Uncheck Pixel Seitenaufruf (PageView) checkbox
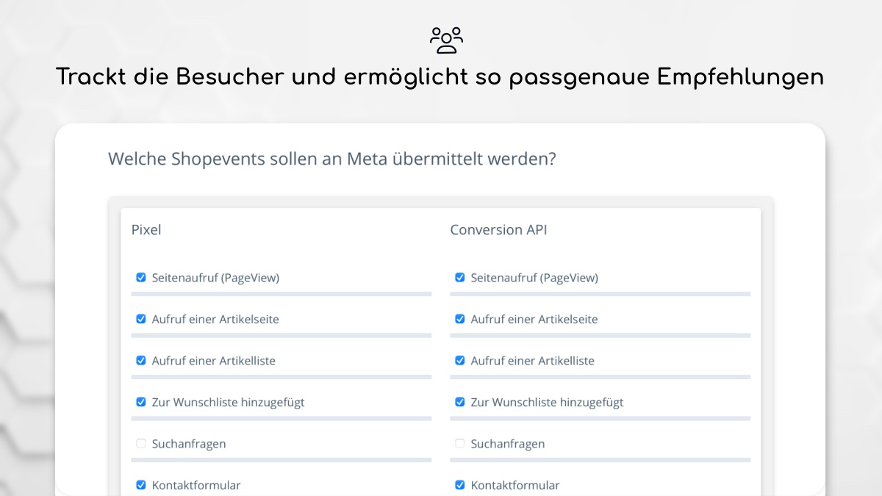Viewport: 882px width, 496px height. (x=141, y=278)
